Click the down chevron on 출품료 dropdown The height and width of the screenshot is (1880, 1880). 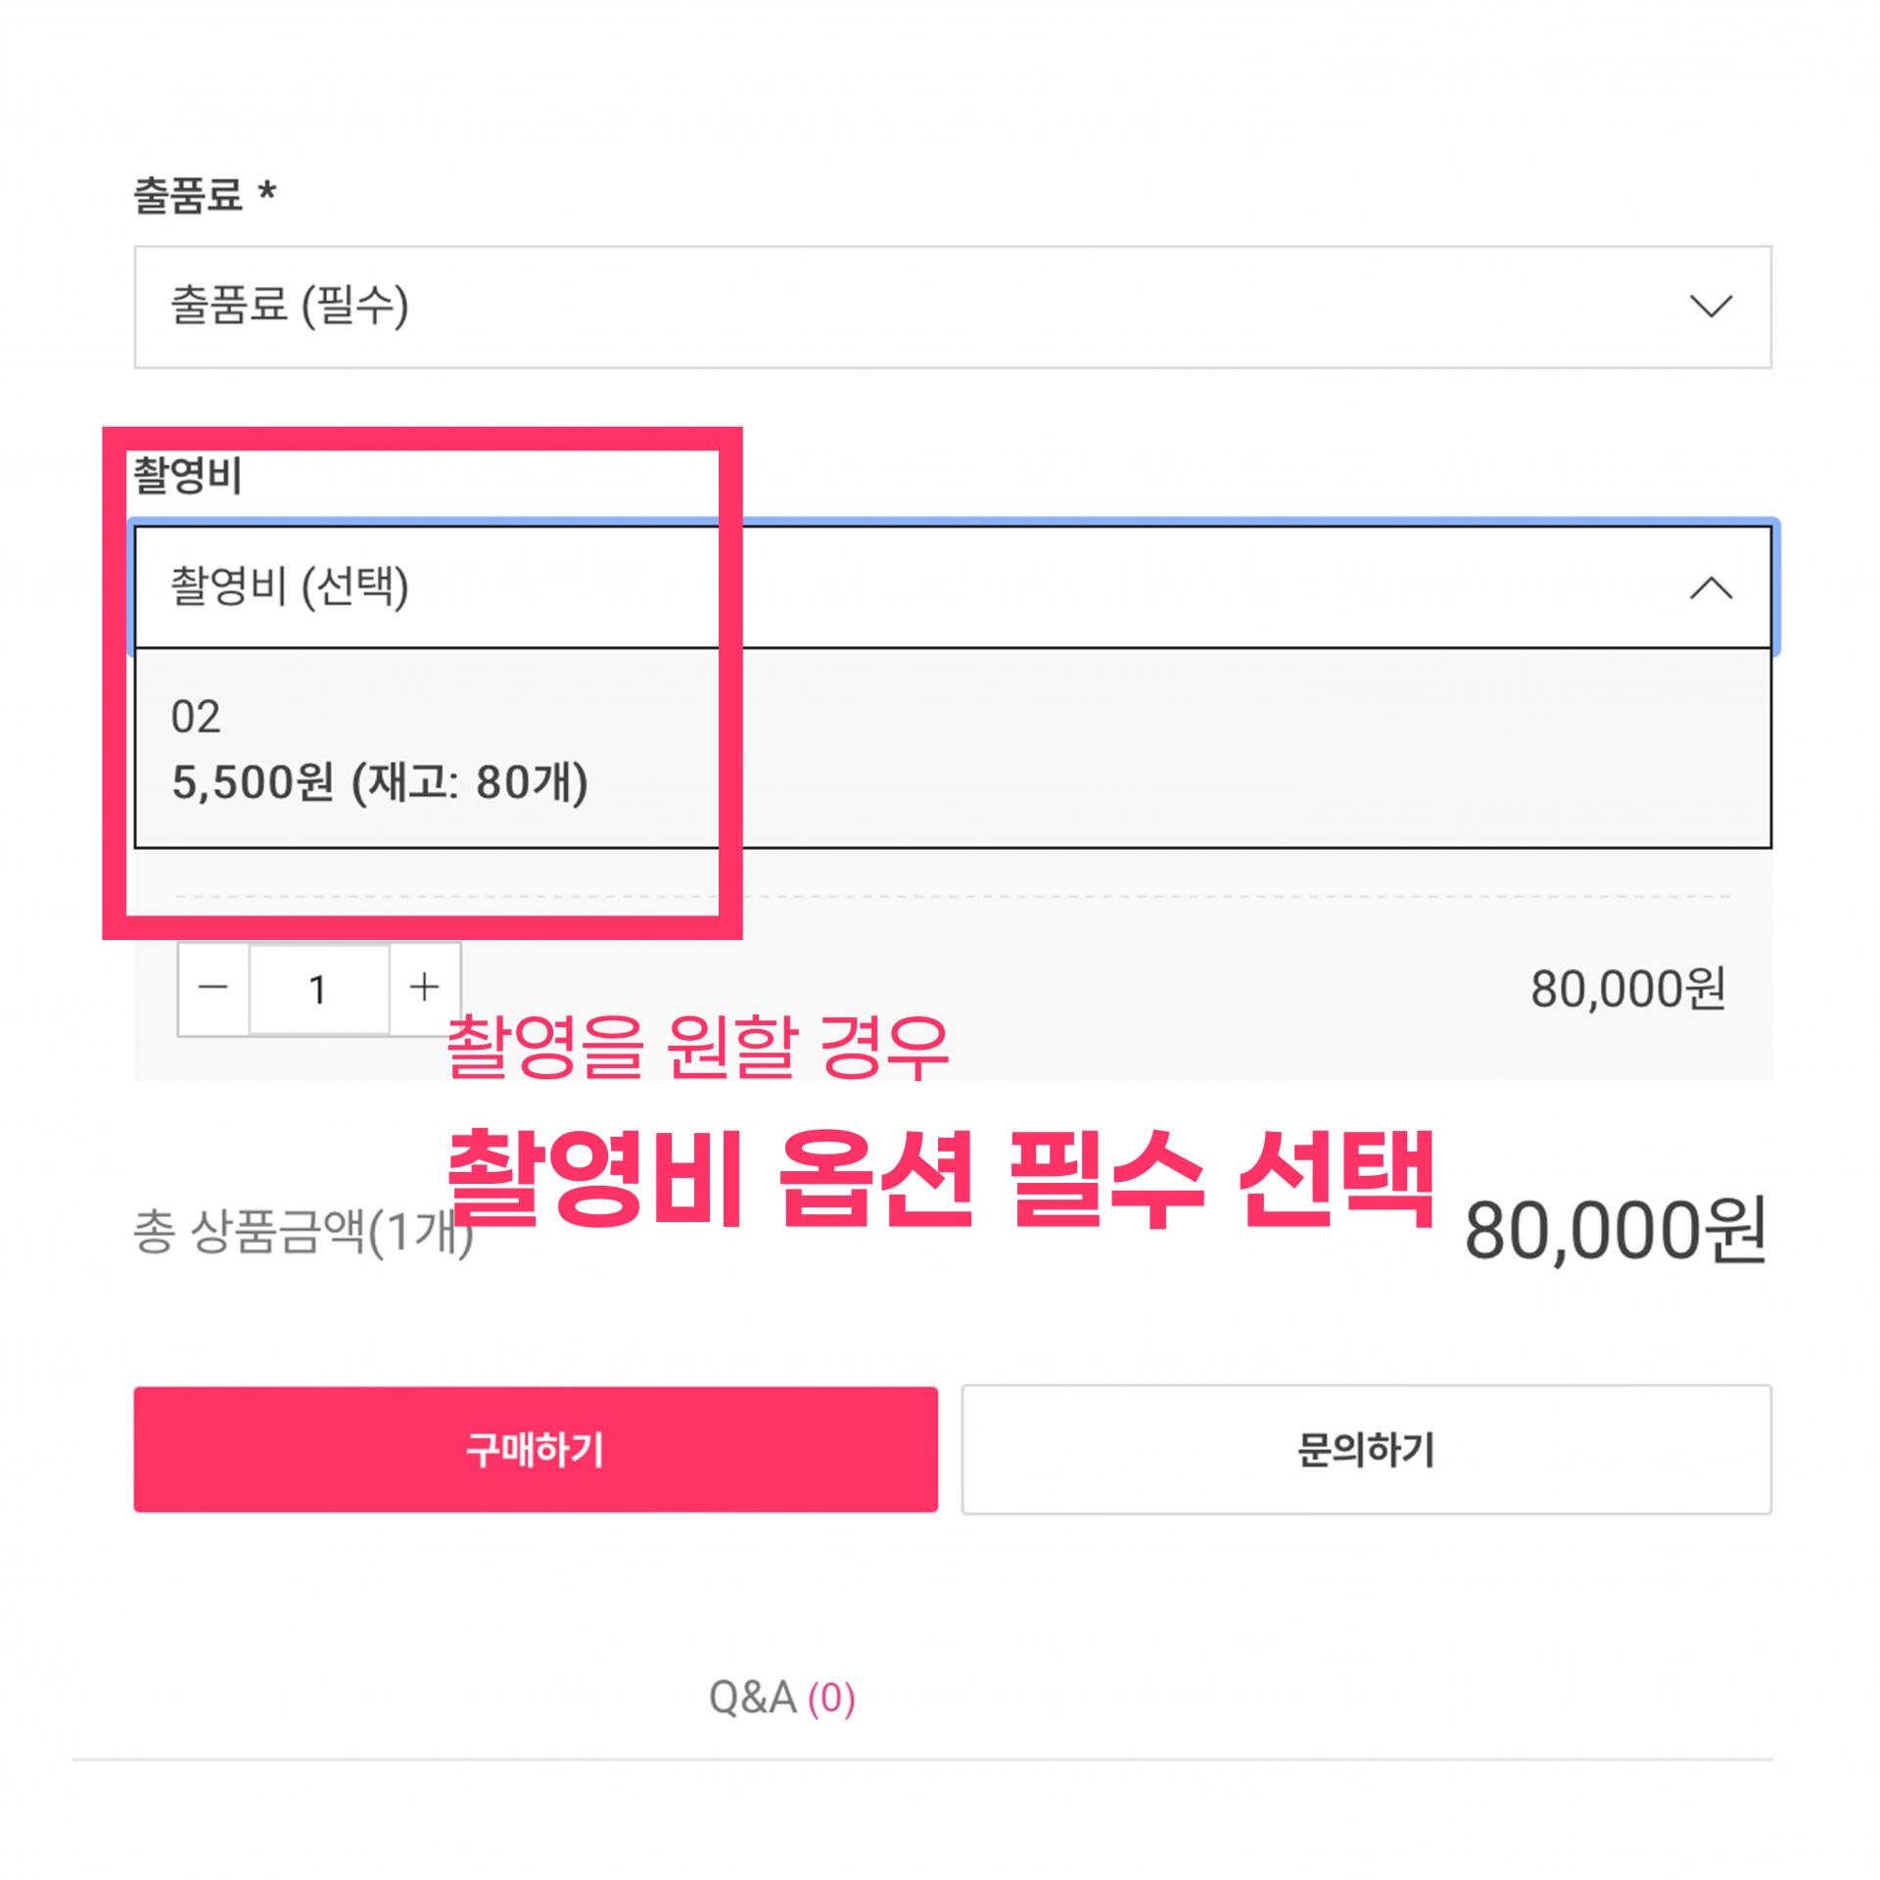(x=1711, y=306)
